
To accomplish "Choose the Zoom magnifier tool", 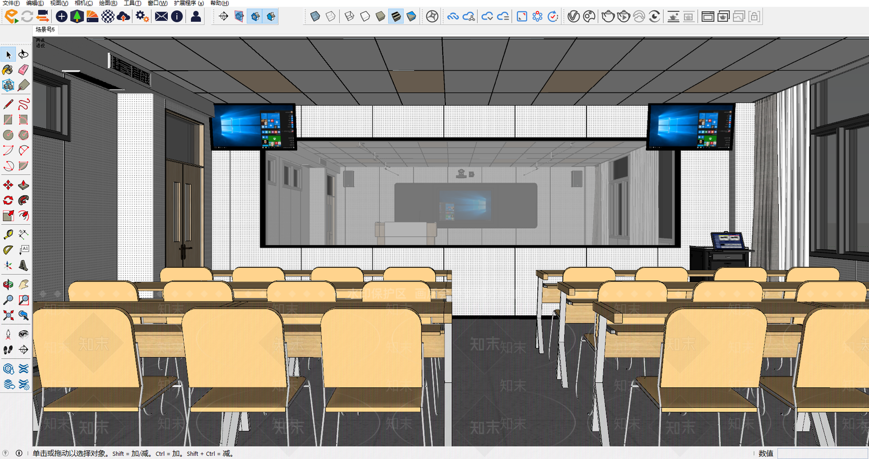I will [8, 300].
